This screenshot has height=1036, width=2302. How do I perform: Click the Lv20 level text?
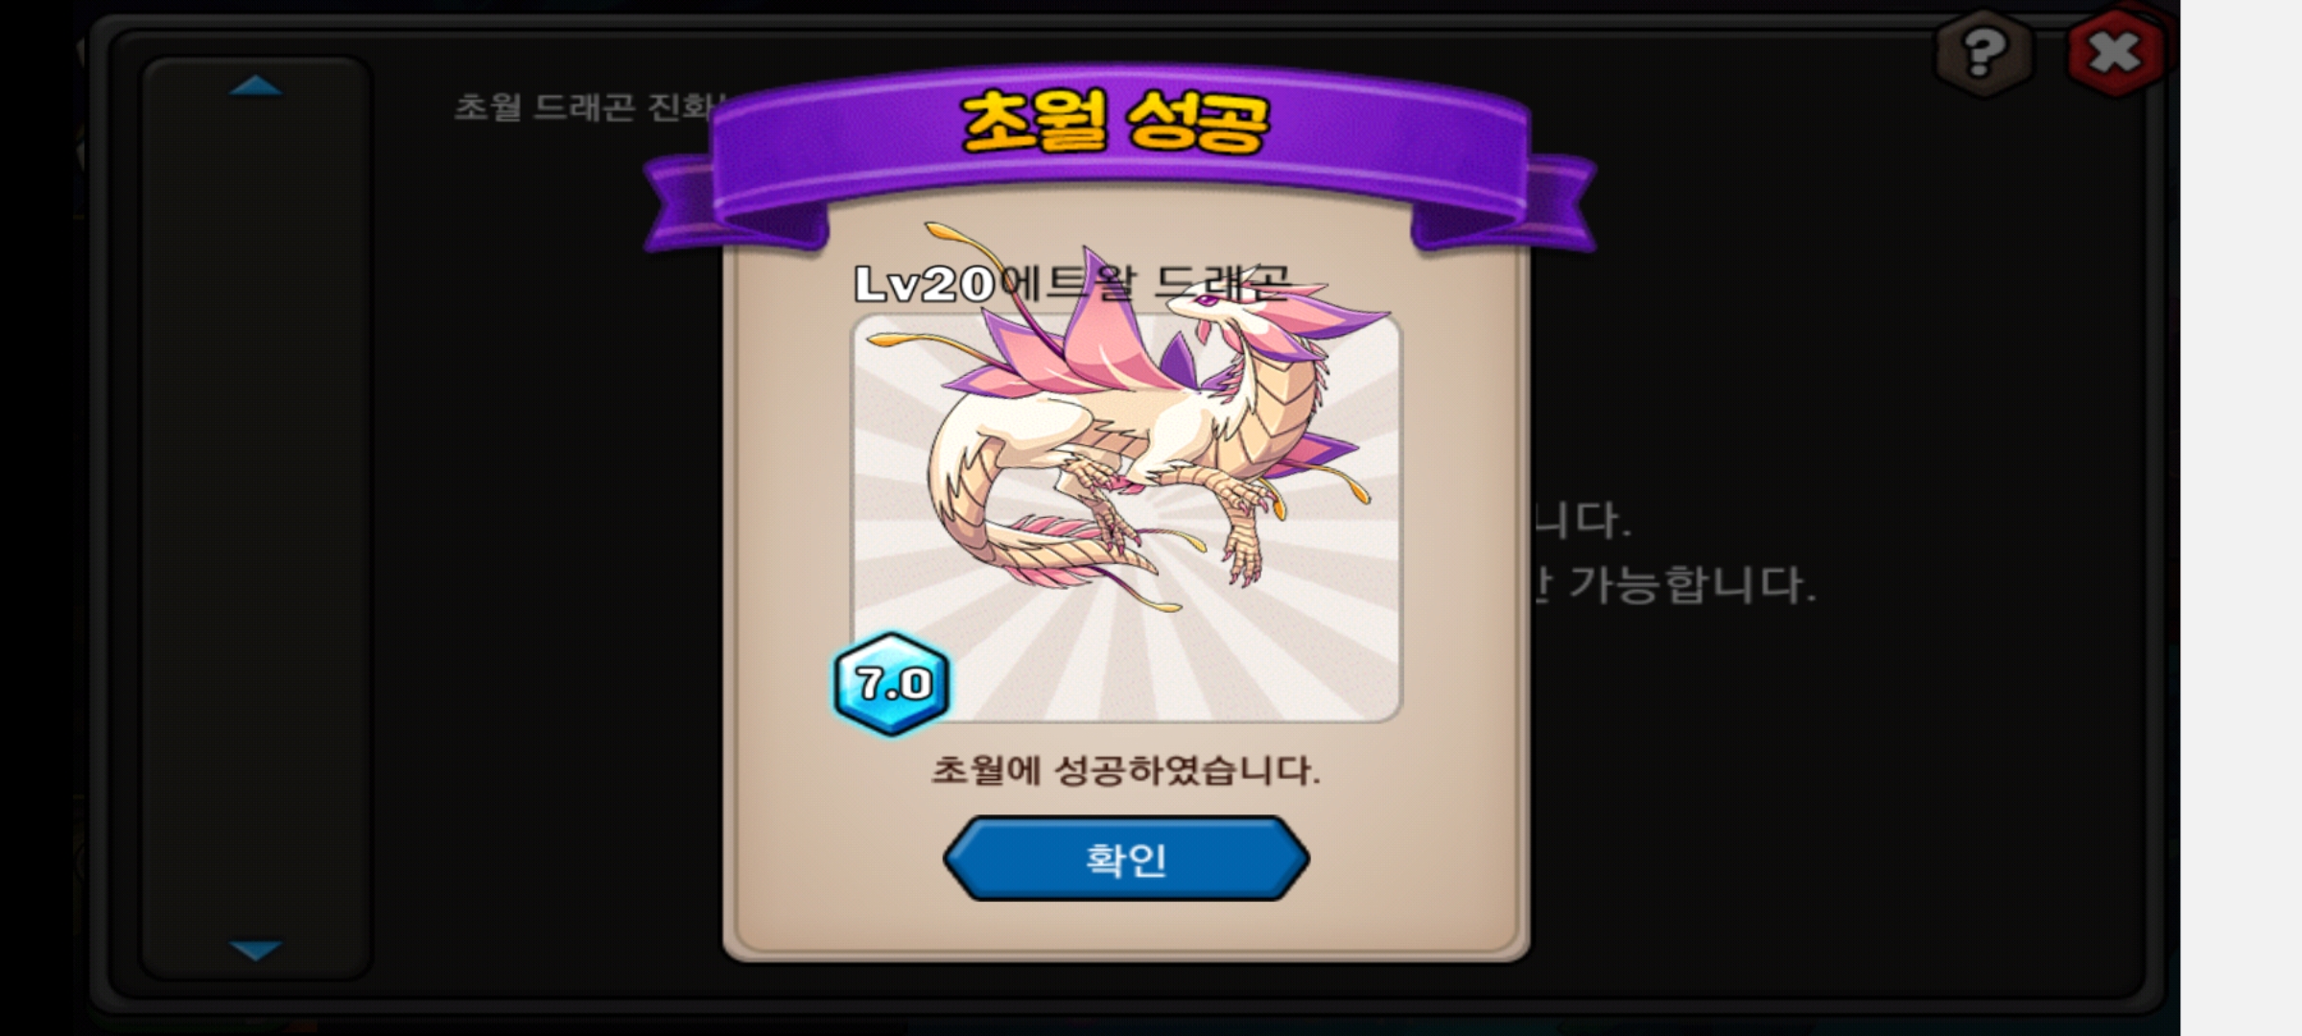[x=924, y=284]
